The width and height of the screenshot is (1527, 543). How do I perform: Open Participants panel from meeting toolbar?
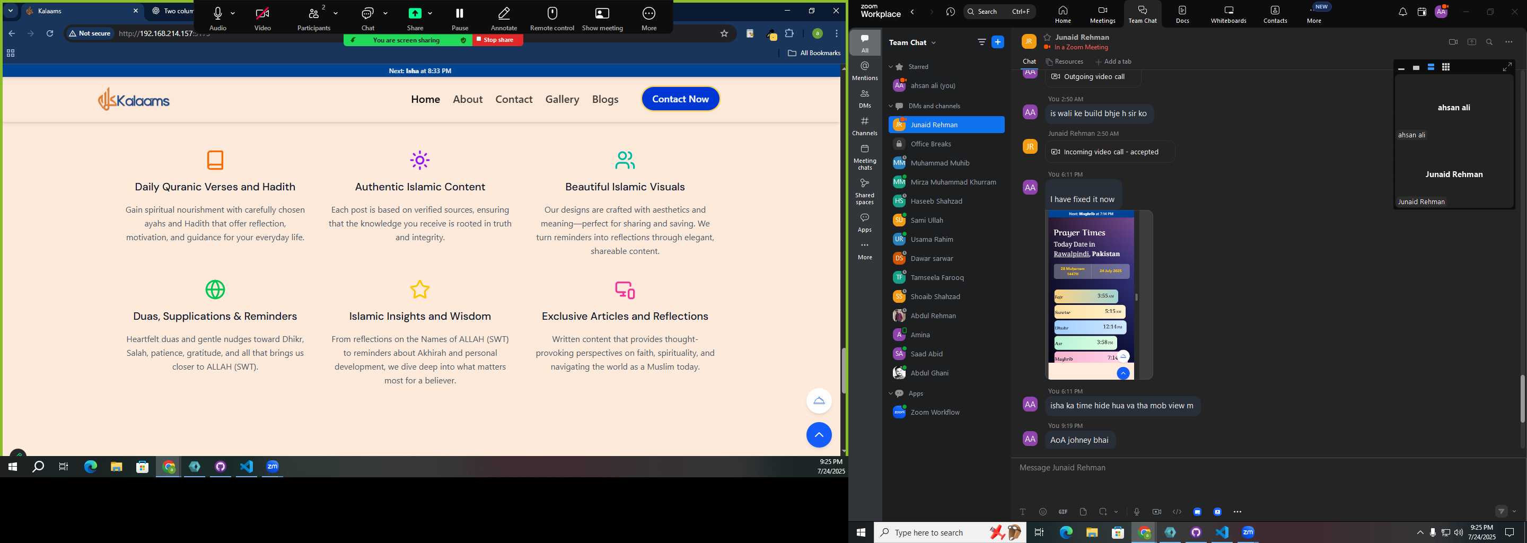314,19
